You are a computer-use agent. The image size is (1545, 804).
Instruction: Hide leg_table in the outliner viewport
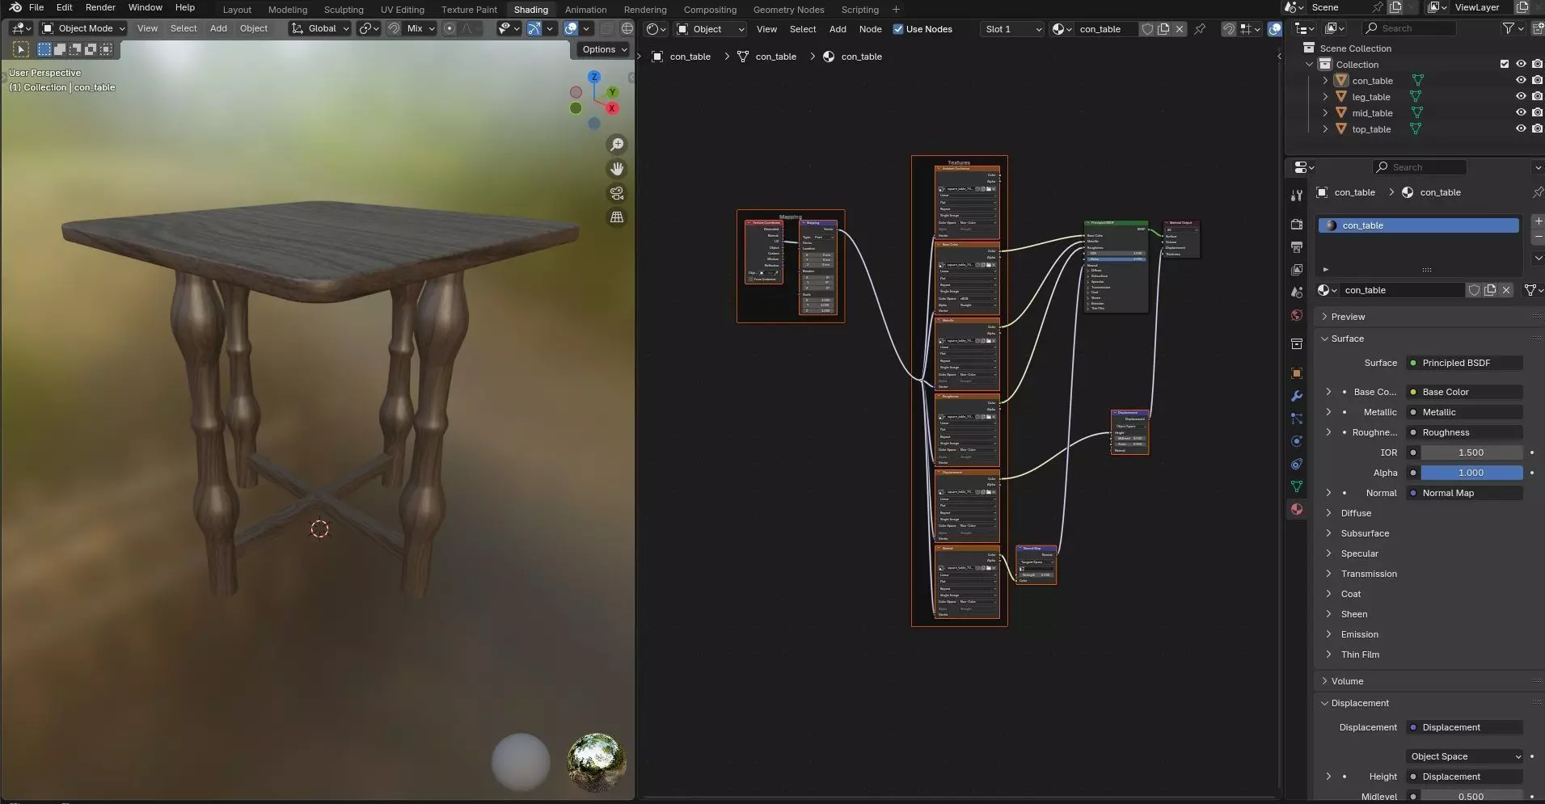click(x=1521, y=96)
